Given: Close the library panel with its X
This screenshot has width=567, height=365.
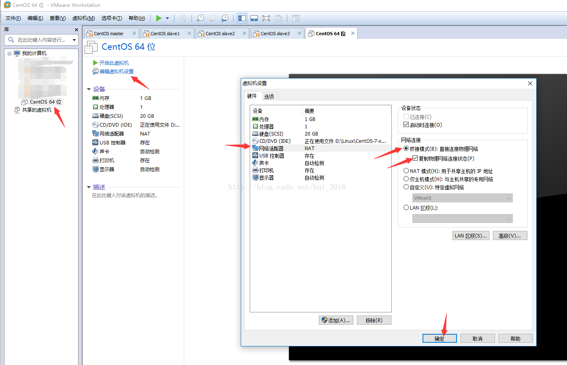Looking at the screenshot, I should [x=76, y=30].
